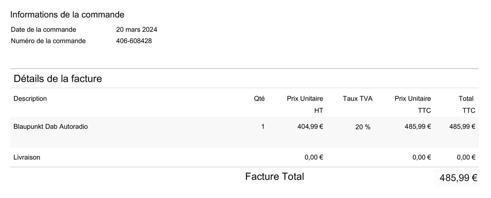This screenshot has width=491, height=198.
Task: Click the "Informations de la commande" heading
Action: [x=67, y=15]
